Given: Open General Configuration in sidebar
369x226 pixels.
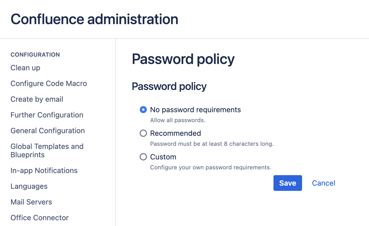Looking at the screenshot, I should coord(48,131).
